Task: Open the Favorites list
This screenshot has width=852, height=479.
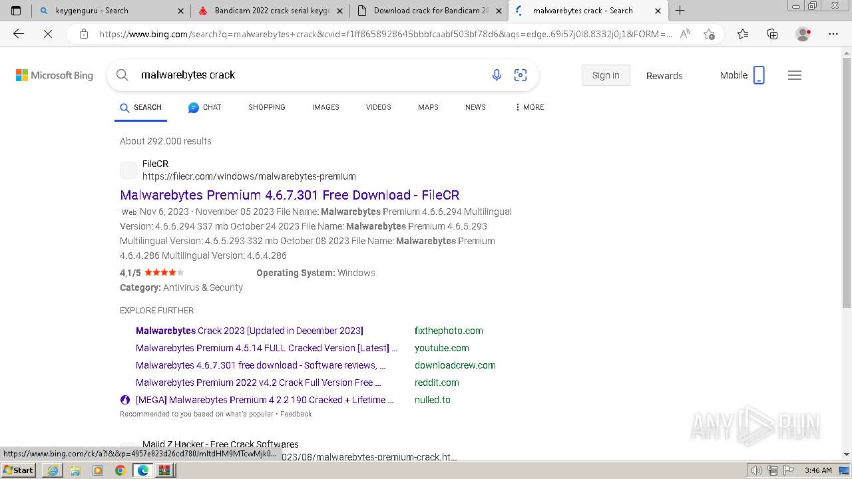Action: pyautogui.click(x=743, y=34)
